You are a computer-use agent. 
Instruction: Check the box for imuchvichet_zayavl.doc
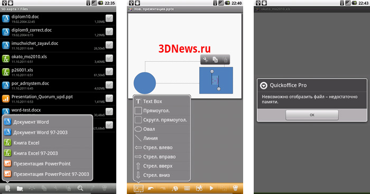click(x=109, y=45)
